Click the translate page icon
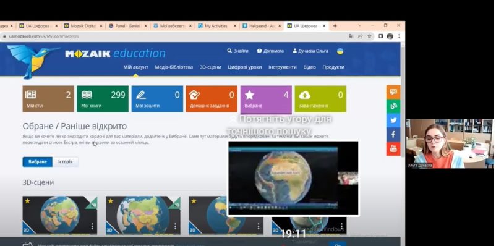 351,36
